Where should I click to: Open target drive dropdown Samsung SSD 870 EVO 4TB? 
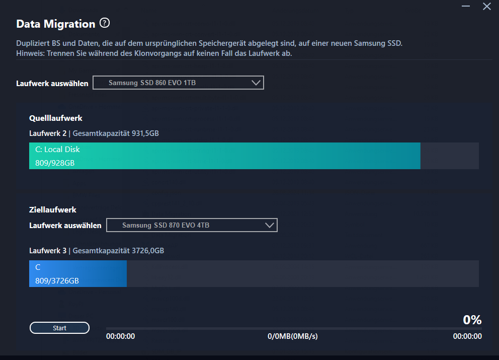(x=192, y=225)
